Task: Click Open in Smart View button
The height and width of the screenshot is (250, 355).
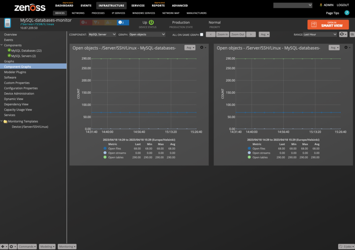Action: tap(328, 24)
